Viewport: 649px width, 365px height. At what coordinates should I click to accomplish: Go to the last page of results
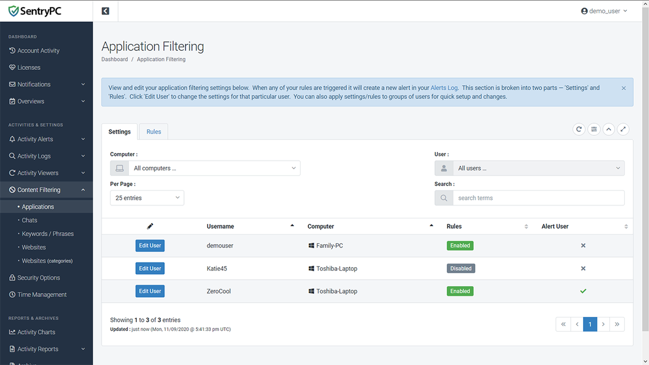point(617,324)
